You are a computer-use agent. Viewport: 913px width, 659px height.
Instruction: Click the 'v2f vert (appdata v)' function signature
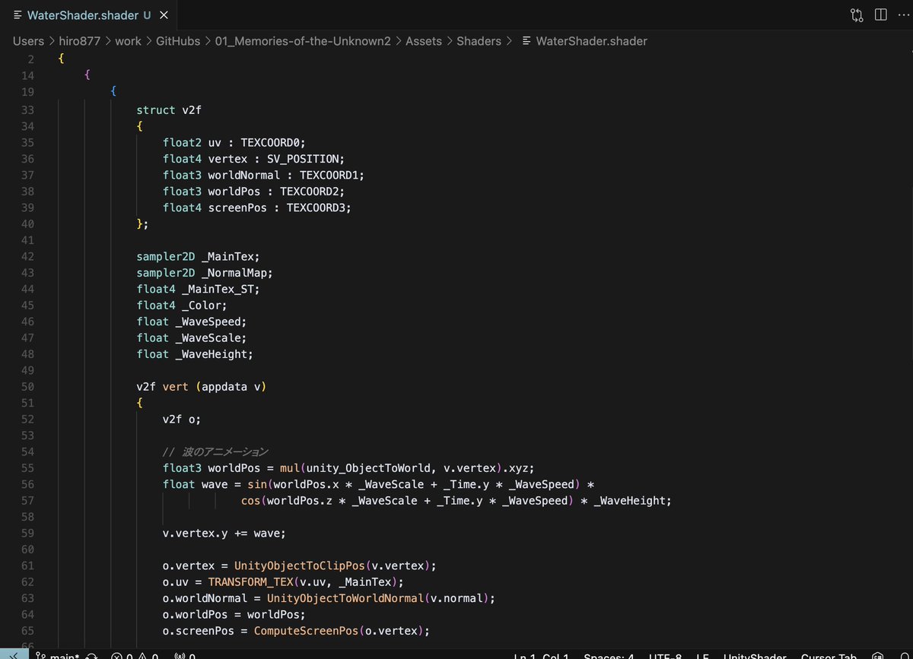point(201,387)
